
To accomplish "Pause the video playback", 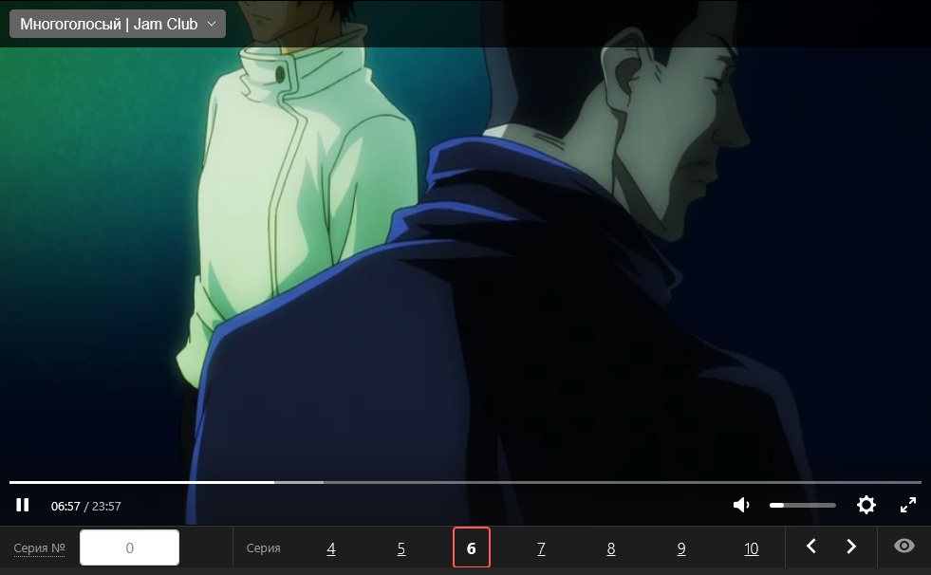I will click(23, 506).
